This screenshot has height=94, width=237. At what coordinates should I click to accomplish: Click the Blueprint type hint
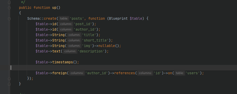[118, 19]
